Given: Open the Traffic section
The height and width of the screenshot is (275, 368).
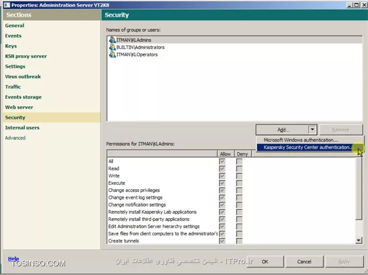Looking at the screenshot, I should point(13,87).
